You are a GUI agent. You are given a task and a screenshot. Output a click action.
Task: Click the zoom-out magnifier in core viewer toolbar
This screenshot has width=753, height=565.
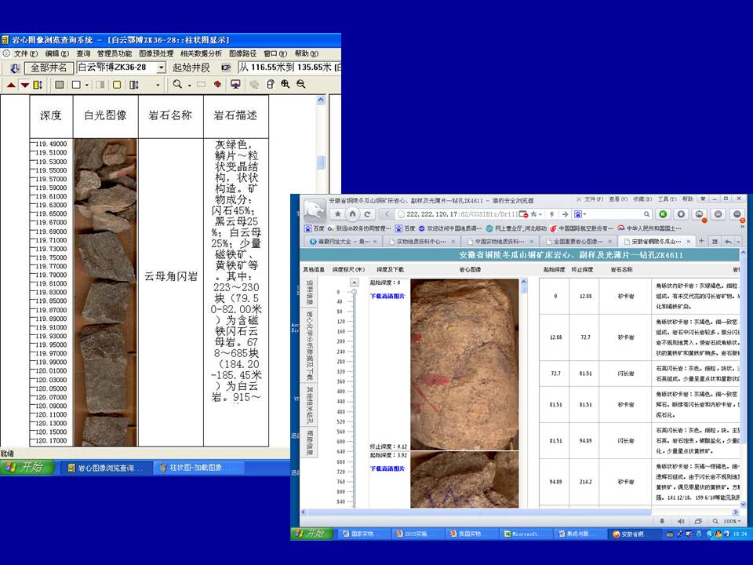[x=300, y=84]
